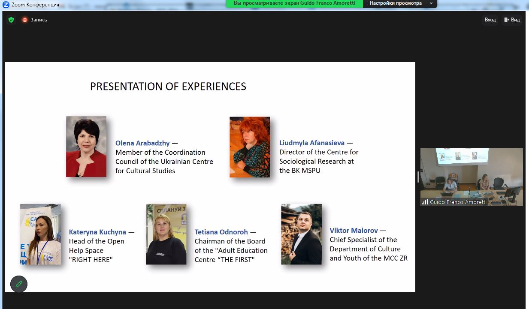Viewport: 529px width, 309px height.
Task: Click signal strength bars on video tile
Action: 425,202
